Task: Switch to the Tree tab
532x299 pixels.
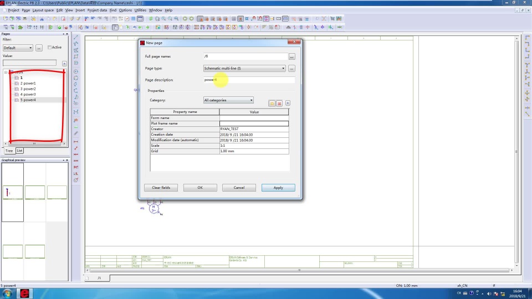Action: coord(9,151)
